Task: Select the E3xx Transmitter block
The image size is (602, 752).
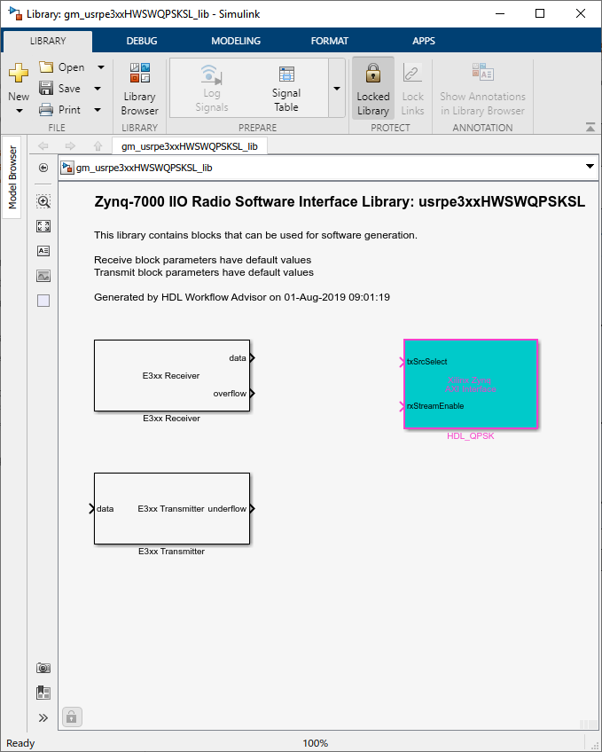Action: [172, 508]
